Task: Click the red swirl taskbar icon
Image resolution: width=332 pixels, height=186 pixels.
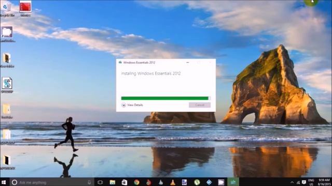Action: 149,182
